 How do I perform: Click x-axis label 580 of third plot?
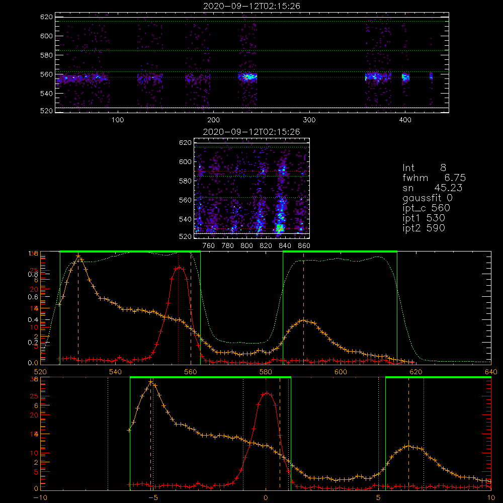coord(266,372)
